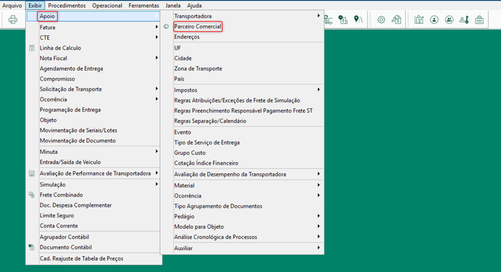Click the location pin with dollar document icon
Screen dimensions: 501x272
343,20
